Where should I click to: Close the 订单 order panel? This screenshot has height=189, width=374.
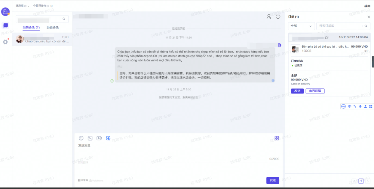369,17
